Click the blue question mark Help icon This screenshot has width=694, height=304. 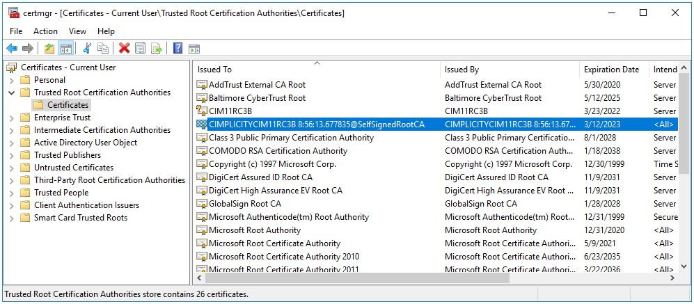pyautogui.click(x=178, y=48)
